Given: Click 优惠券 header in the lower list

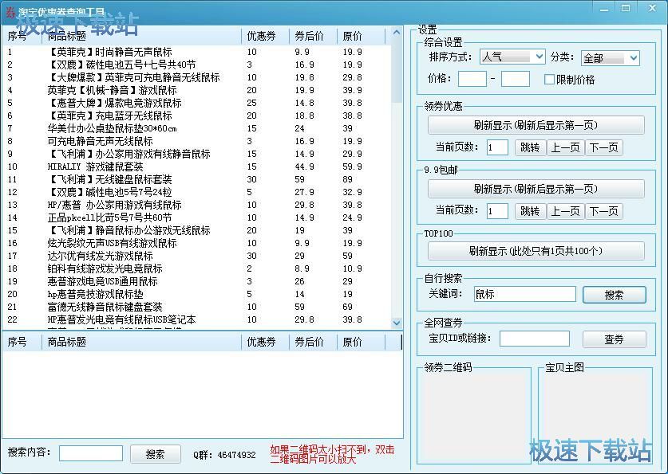Looking at the screenshot, I should coord(266,342).
